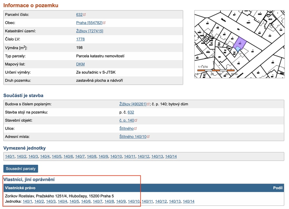Open unit 140/14 under Vymezené jednotky

click(171, 156)
